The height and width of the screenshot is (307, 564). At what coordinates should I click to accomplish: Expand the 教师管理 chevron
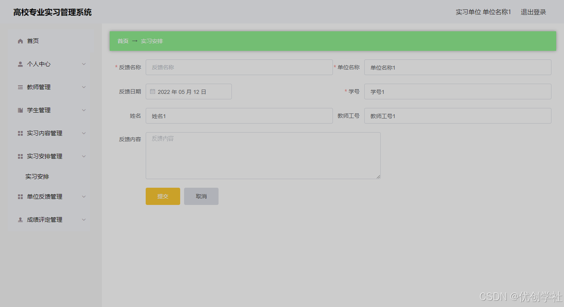point(84,87)
